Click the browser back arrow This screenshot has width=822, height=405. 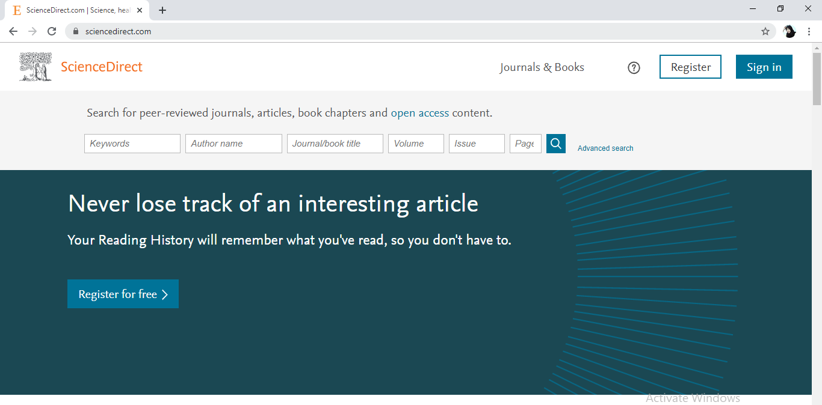(x=13, y=31)
